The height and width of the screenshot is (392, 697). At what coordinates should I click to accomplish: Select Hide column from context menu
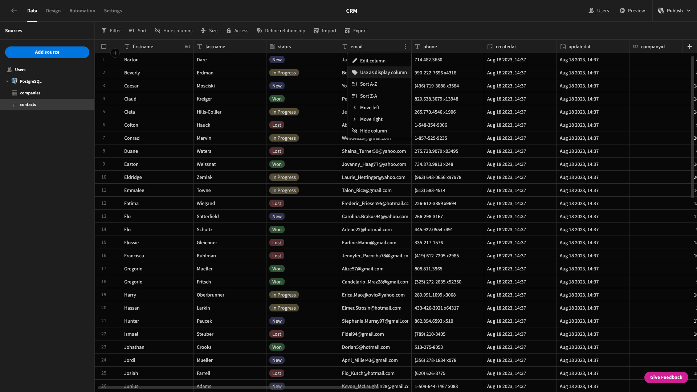tap(374, 131)
